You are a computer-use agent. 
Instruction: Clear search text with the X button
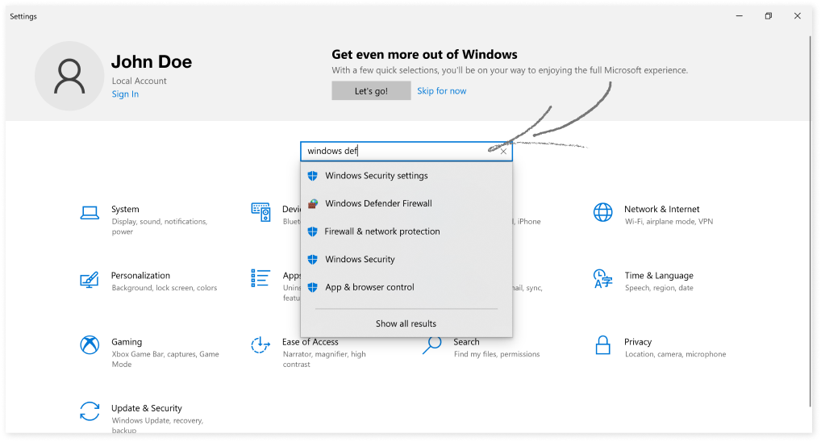(503, 151)
